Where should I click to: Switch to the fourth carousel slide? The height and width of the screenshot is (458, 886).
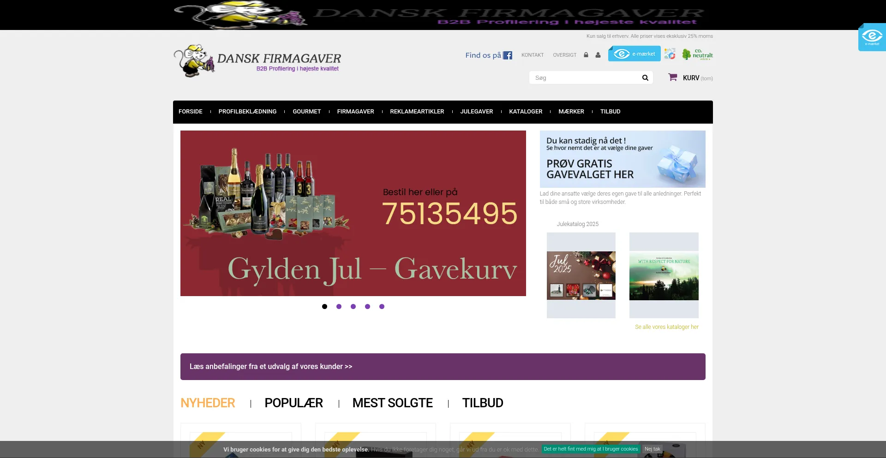click(367, 307)
